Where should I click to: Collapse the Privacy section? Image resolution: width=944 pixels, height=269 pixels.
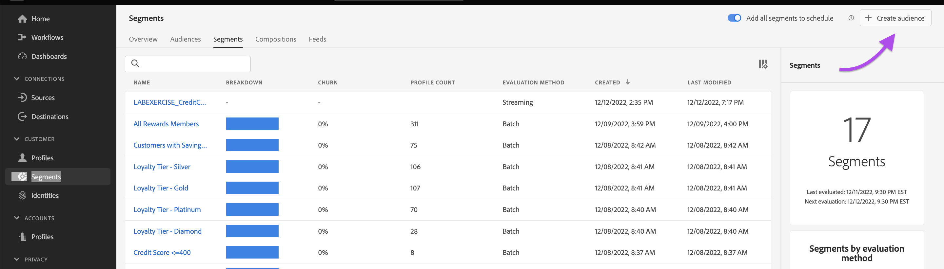[16, 259]
